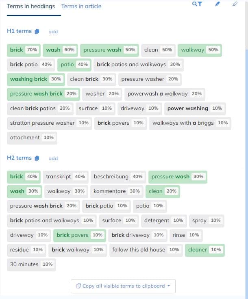Select the clean brick patios chip
The height and width of the screenshot is (299, 248).
pos(40,109)
